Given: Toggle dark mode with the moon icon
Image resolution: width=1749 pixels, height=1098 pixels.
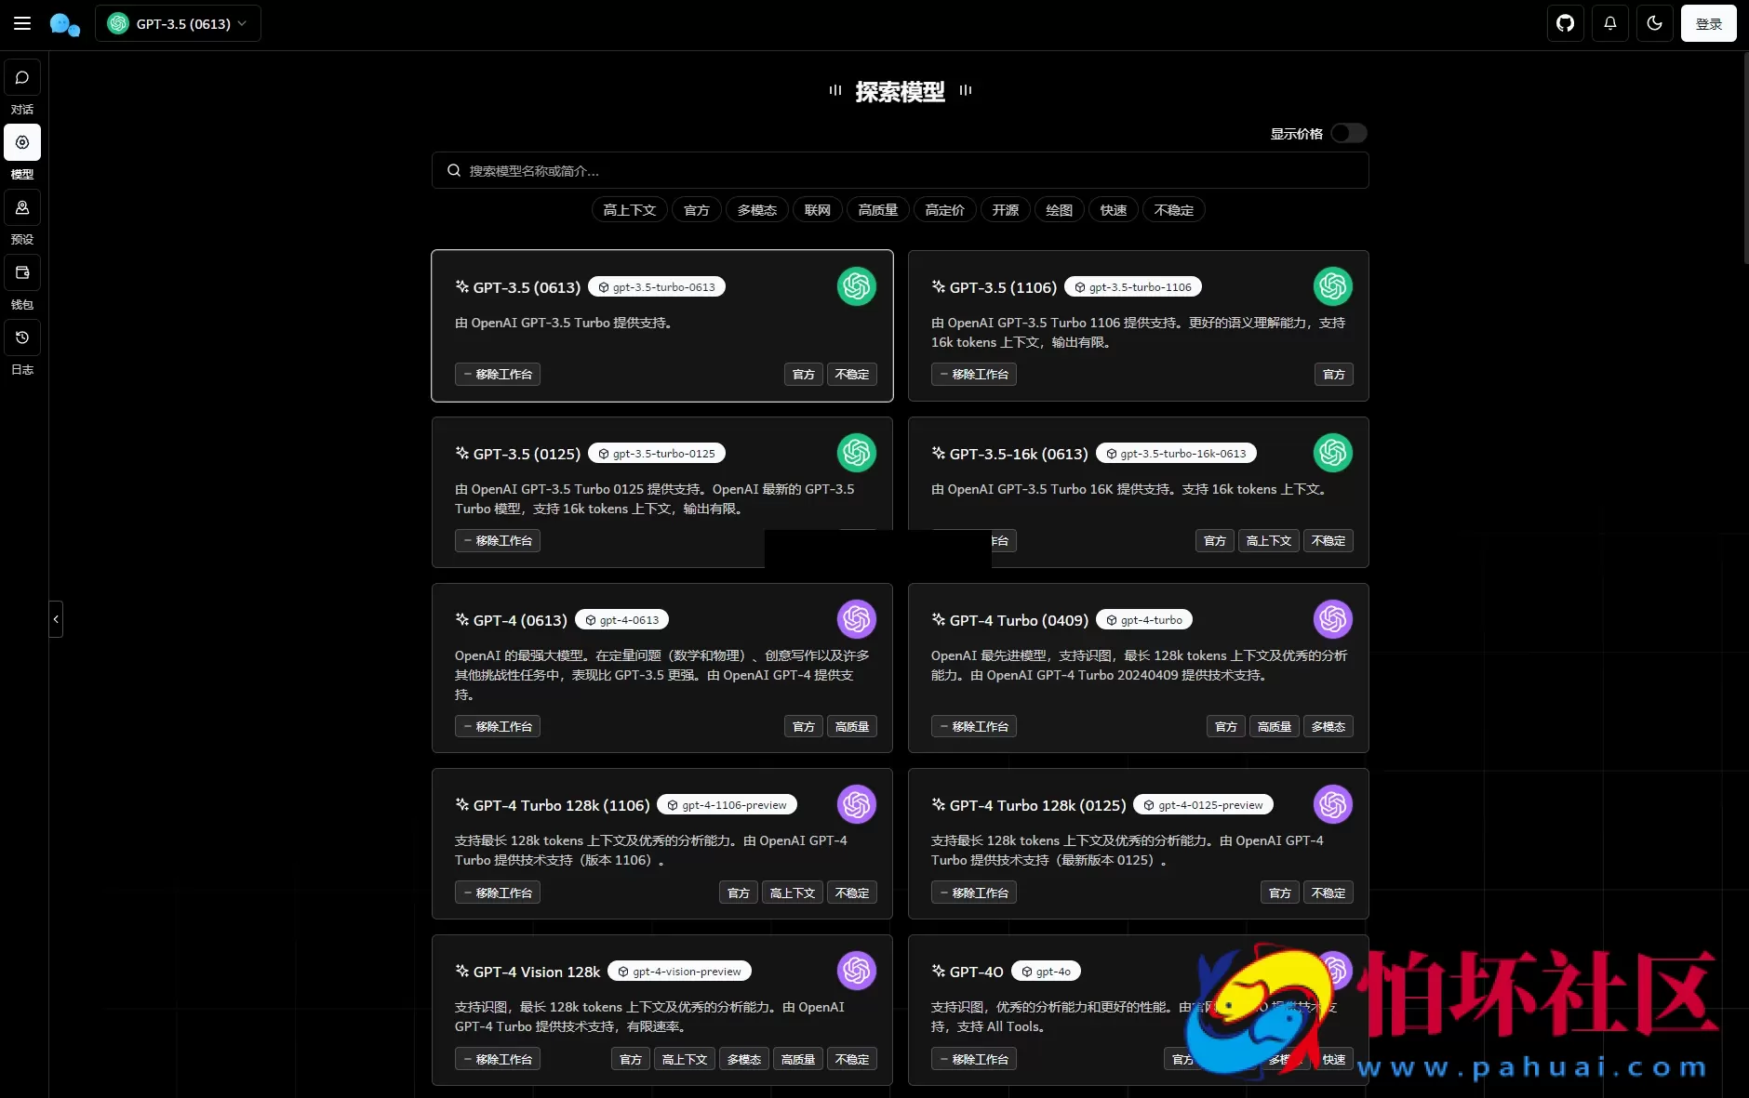Looking at the screenshot, I should (x=1654, y=23).
